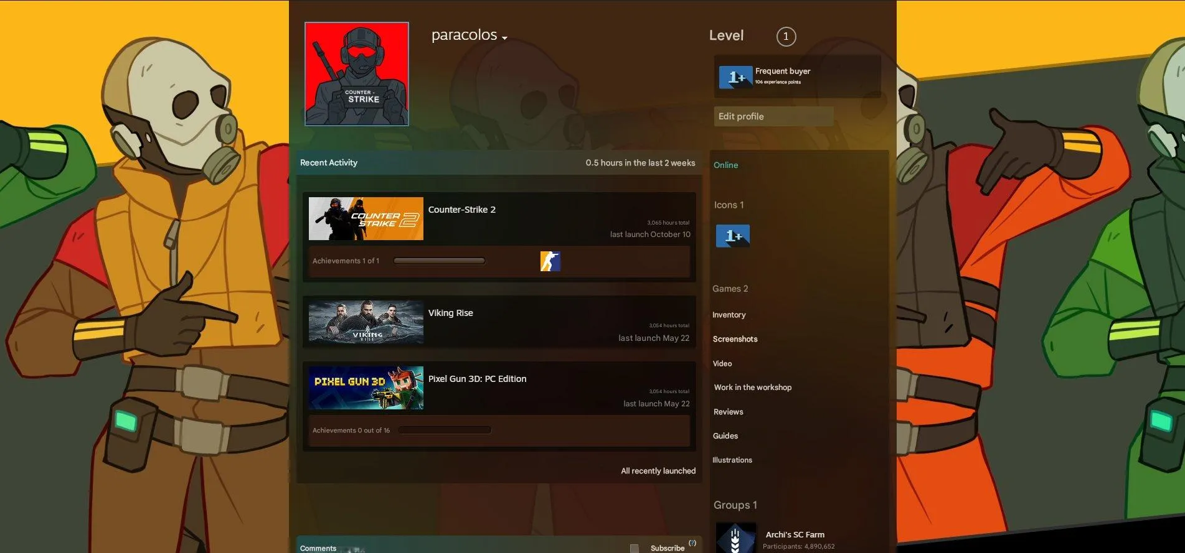Open the Viking Rise game banner

(x=366, y=322)
